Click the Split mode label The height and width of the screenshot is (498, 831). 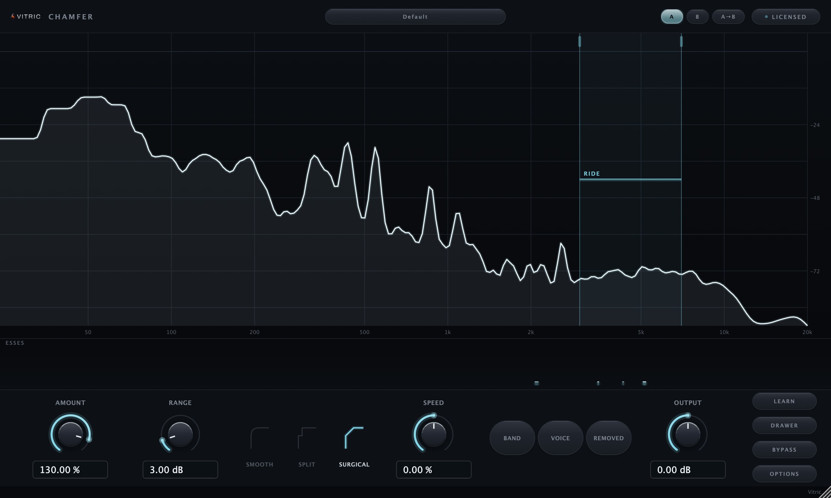(x=307, y=464)
